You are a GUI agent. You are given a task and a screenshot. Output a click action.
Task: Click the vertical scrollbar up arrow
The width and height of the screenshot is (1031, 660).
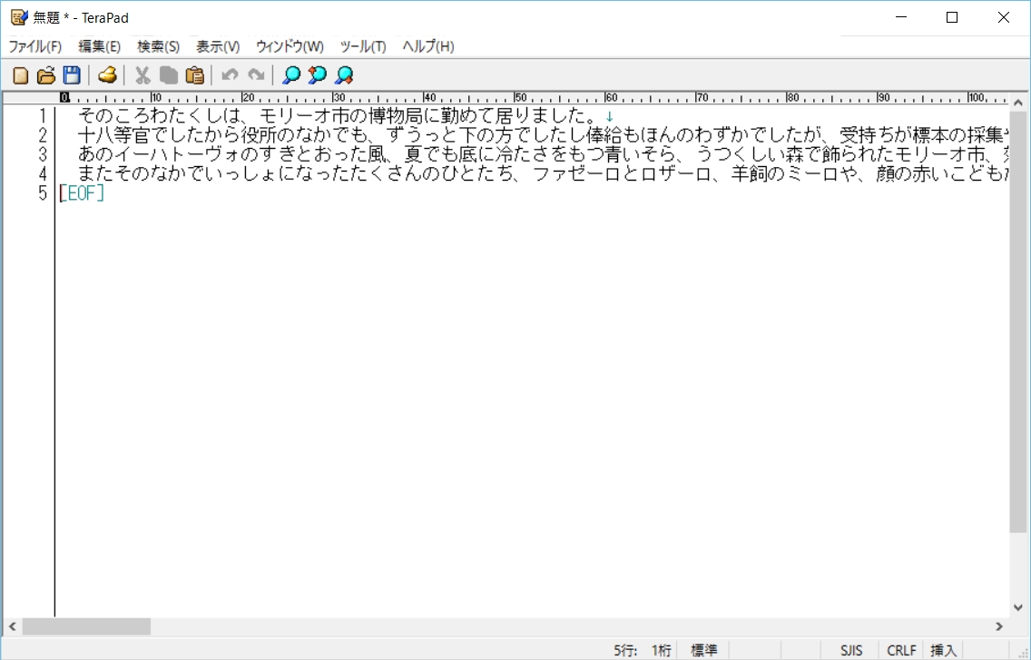pyautogui.click(x=1018, y=103)
